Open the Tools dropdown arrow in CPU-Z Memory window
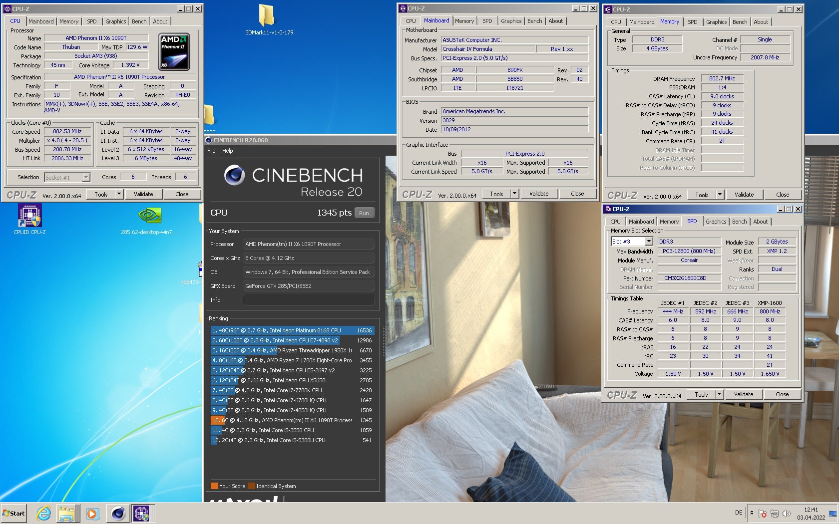Screen dimensions: 839x524 coord(720,195)
